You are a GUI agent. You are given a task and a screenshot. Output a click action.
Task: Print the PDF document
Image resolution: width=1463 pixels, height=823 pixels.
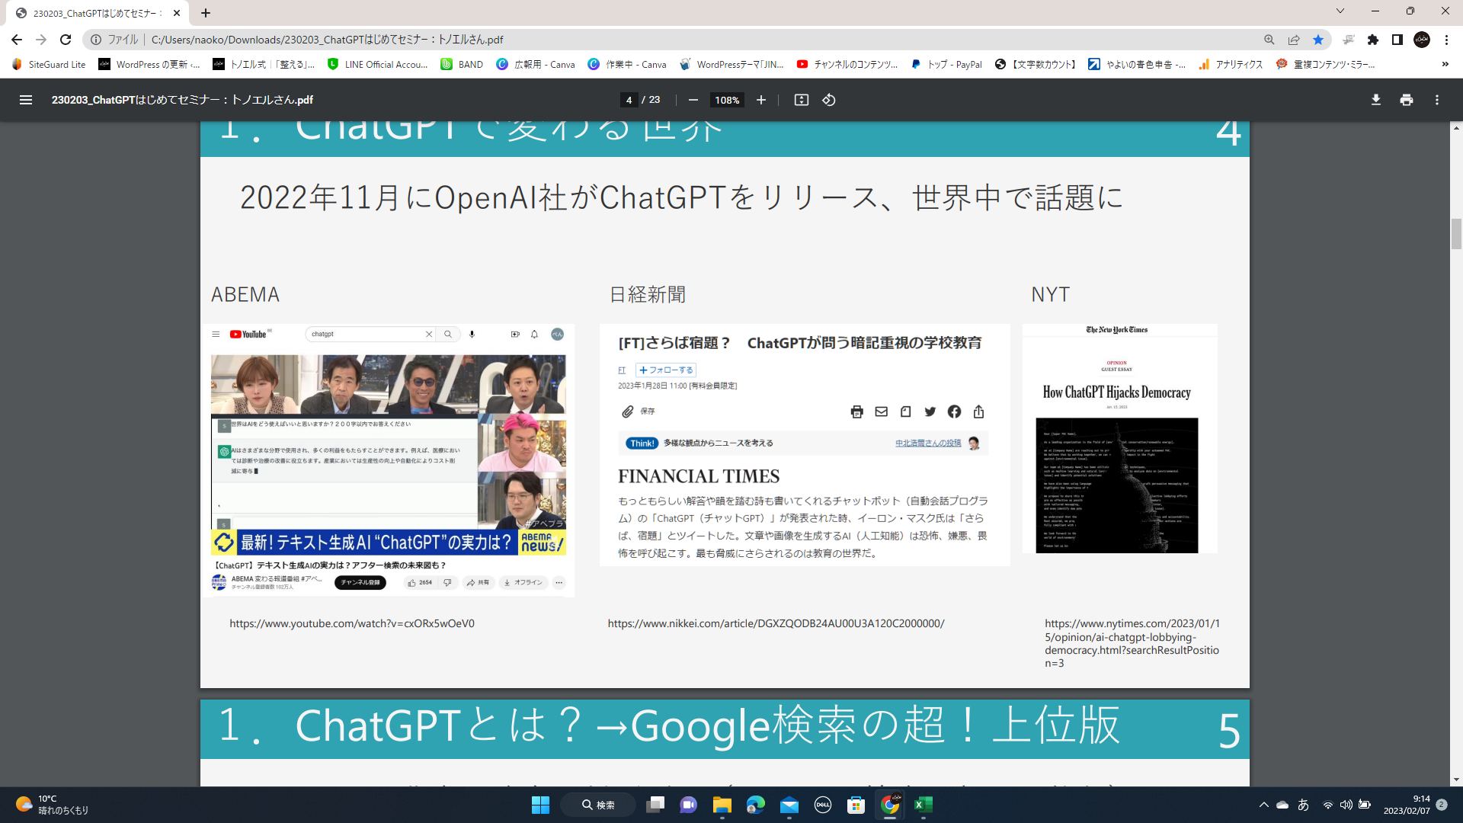pos(1406,100)
